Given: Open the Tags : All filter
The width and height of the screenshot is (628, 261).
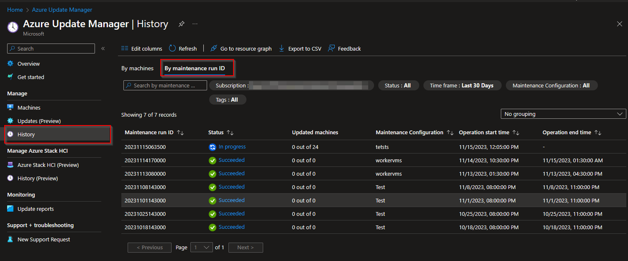Looking at the screenshot, I should pyautogui.click(x=228, y=100).
